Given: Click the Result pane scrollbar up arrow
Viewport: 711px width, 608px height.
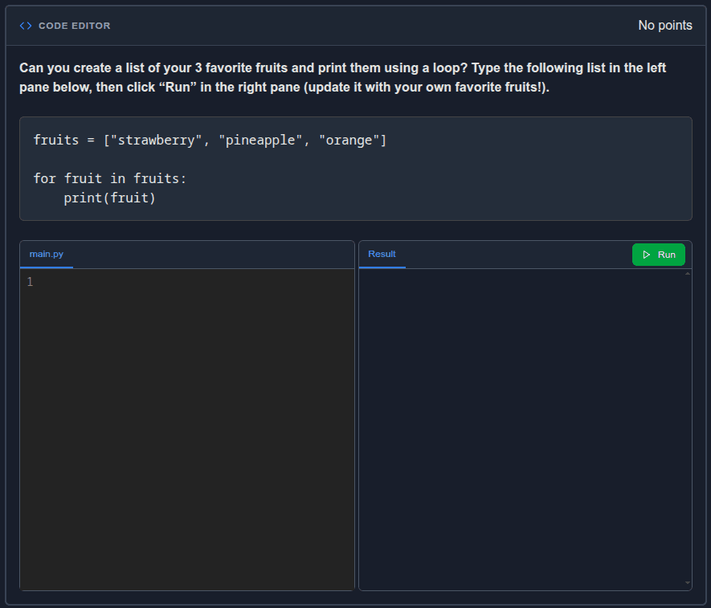Looking at the screenshot, I should pos(688,273).
